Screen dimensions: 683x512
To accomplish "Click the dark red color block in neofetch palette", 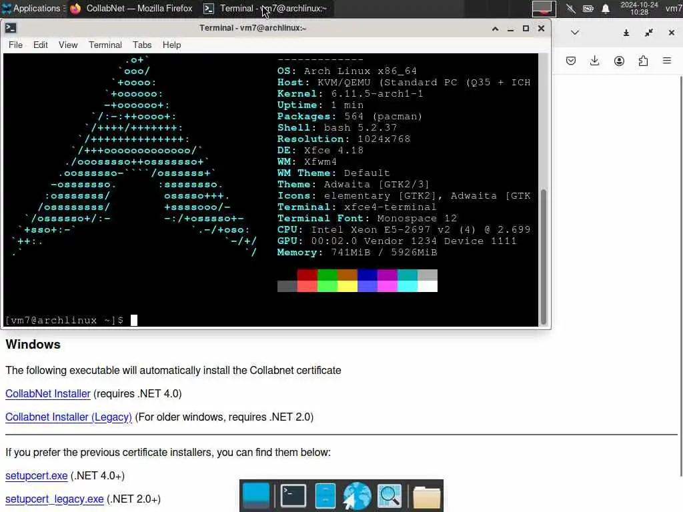I will coord(307,275).
